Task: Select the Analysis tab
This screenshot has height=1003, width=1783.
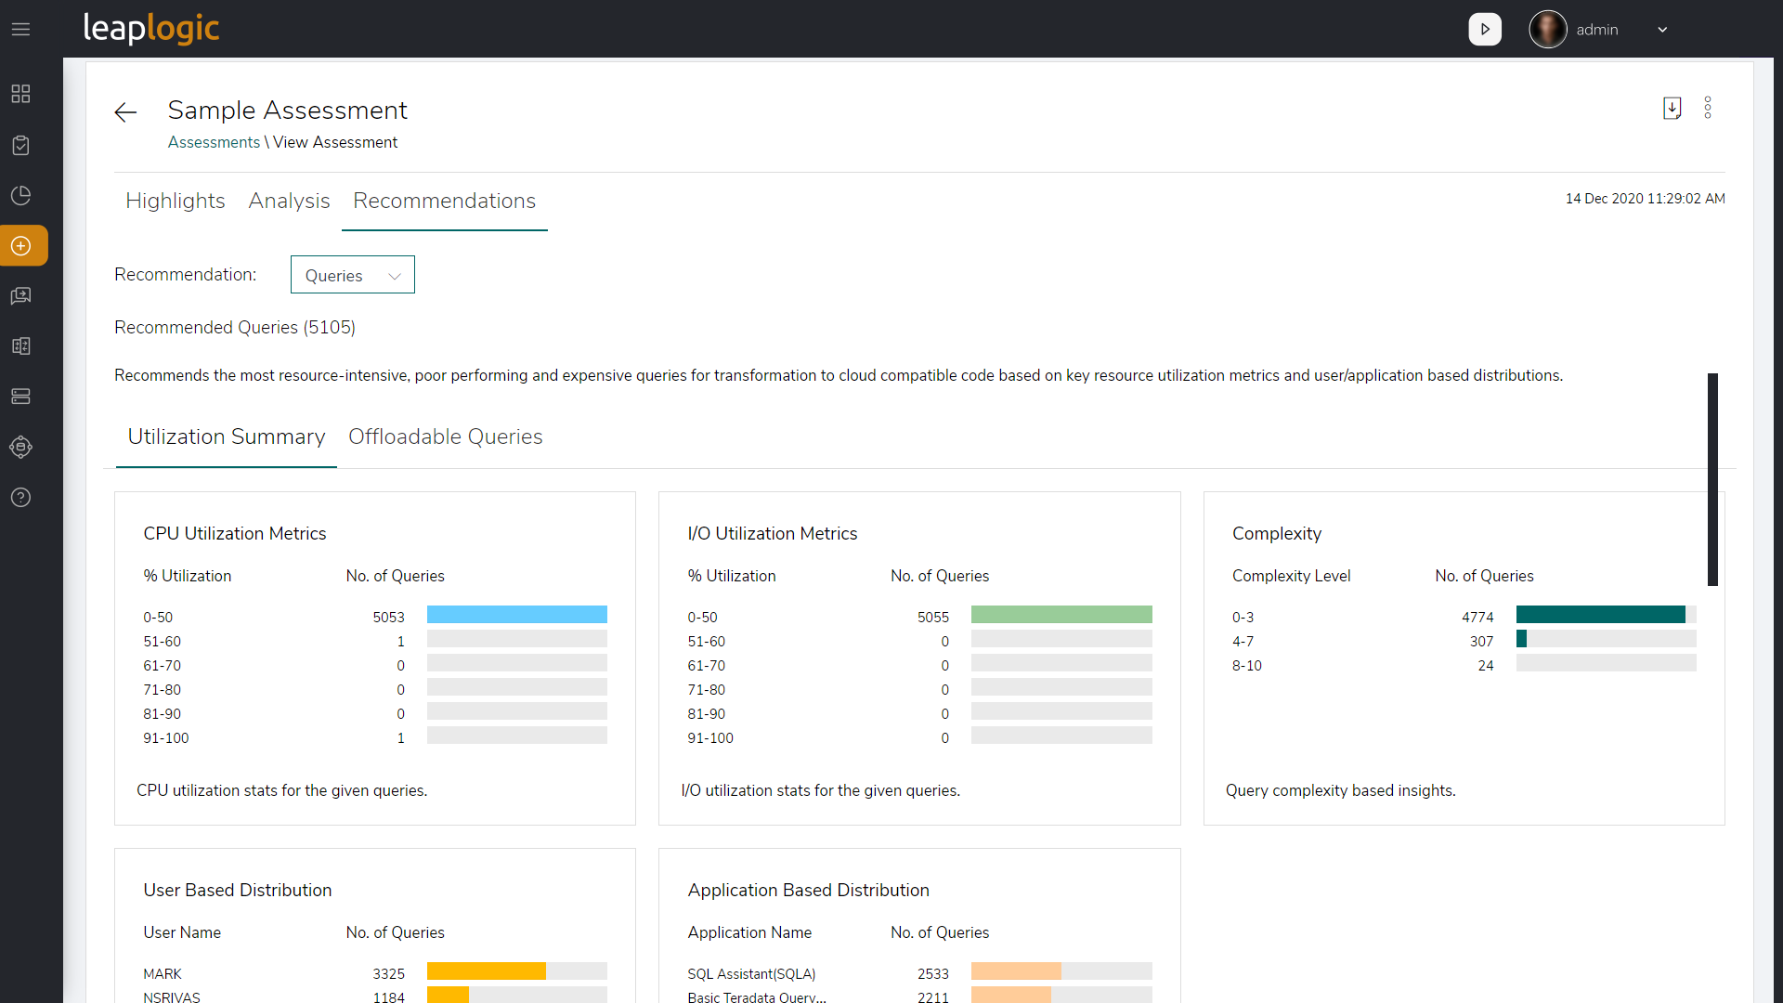Action: (x=289, y=201)
